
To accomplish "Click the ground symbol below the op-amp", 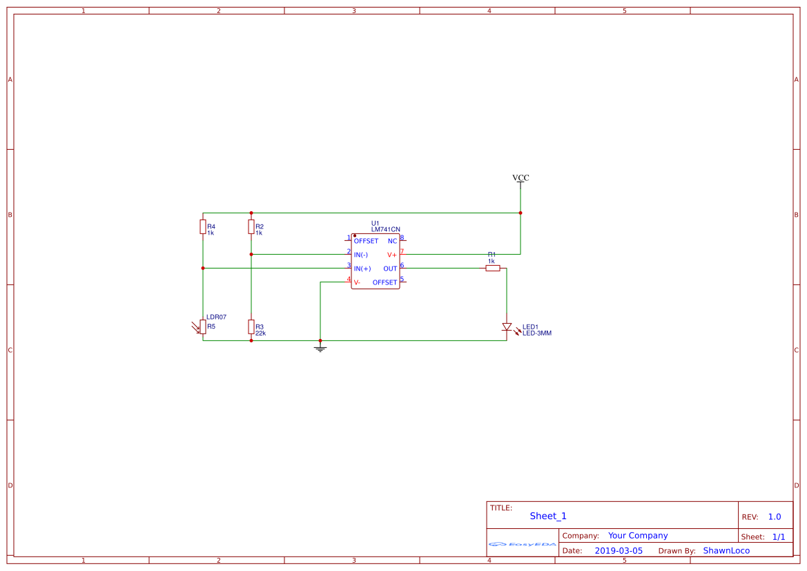I will (319, 347).
